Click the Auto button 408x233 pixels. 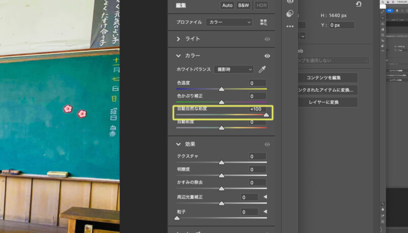pos(227,6)
